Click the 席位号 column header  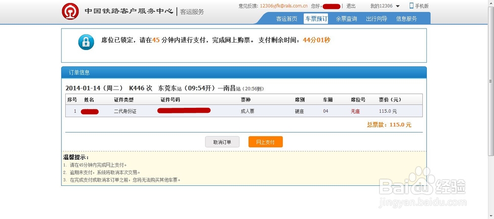click(x=358, y=99)
